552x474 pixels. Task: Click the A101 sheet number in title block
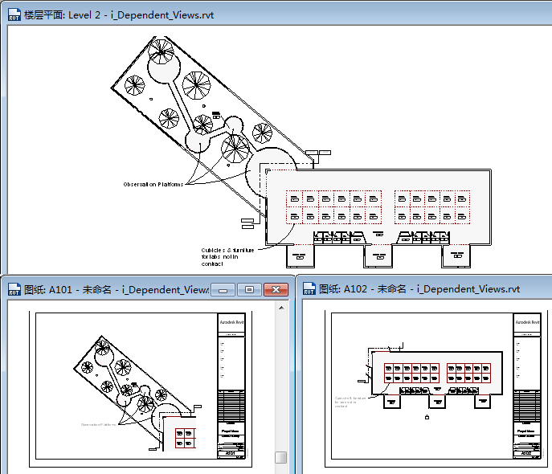[x=231, y=453]
